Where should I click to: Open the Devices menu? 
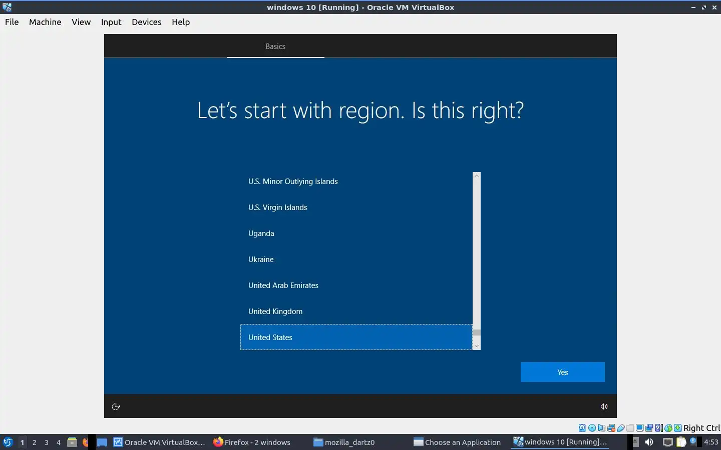[x=147, y=22]
